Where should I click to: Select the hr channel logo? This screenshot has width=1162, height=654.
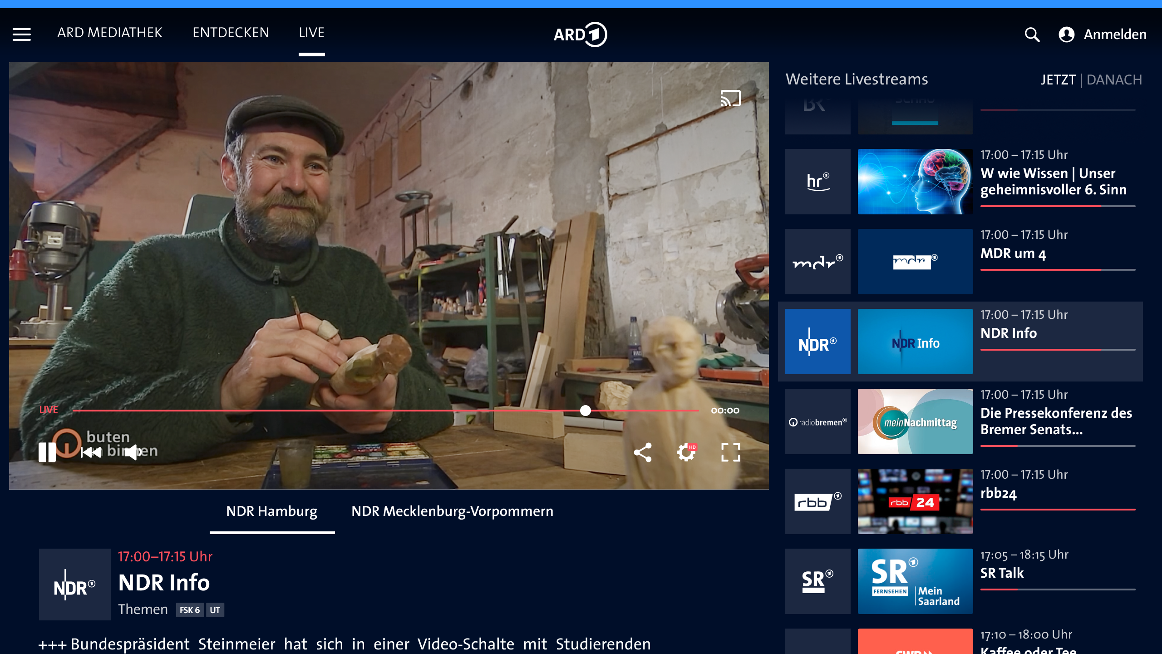click(817, 182)
